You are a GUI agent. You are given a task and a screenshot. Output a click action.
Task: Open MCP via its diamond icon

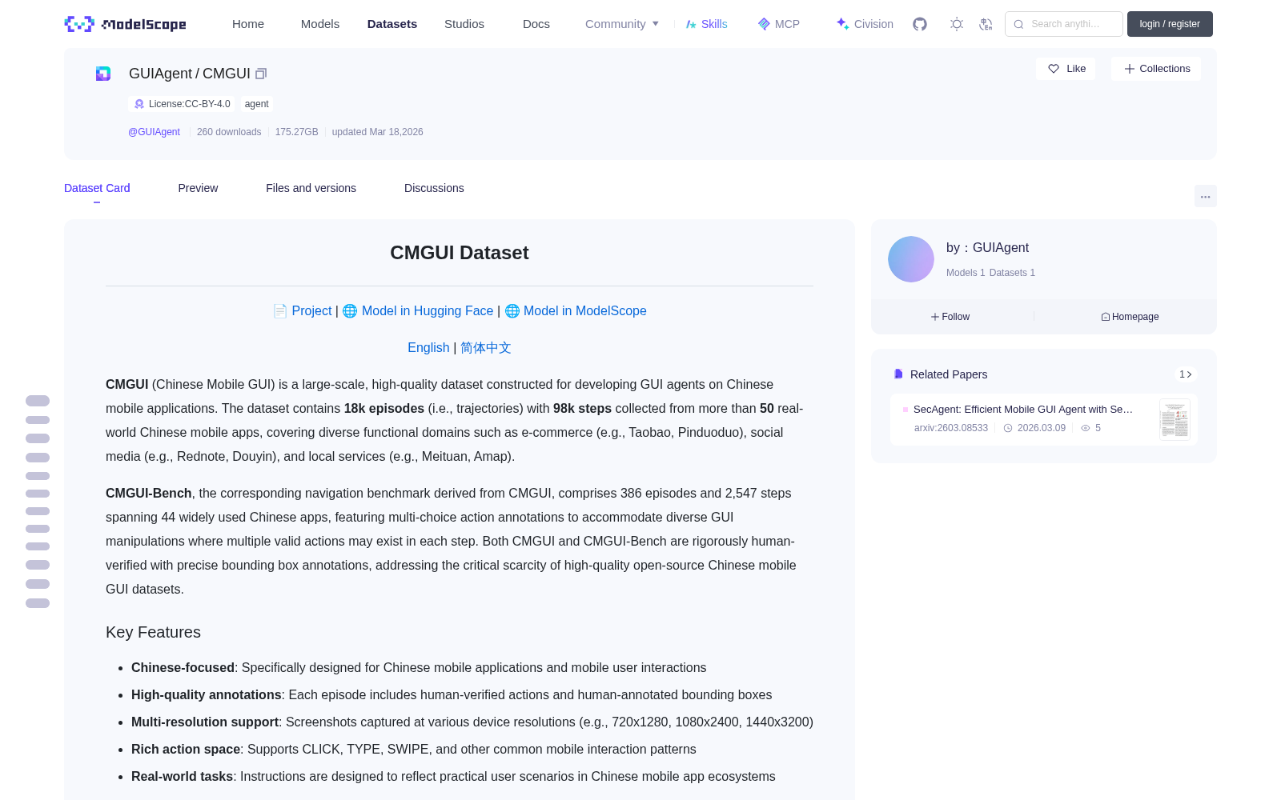pyautogui.click(x=764, y=24)
